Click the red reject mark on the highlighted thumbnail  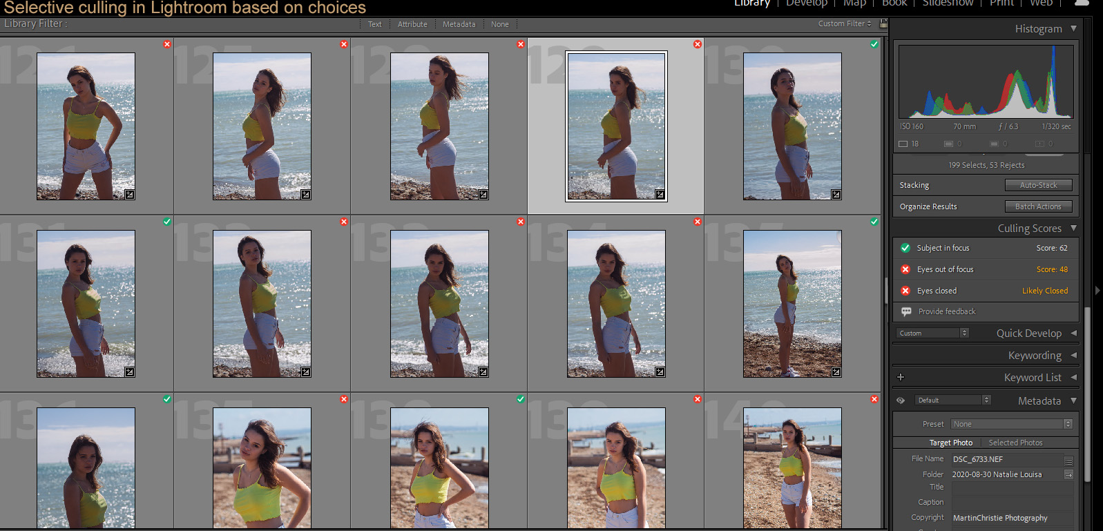697,44
